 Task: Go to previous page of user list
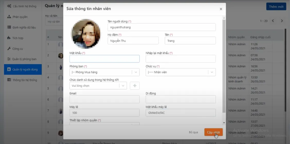tap(273, 21)
